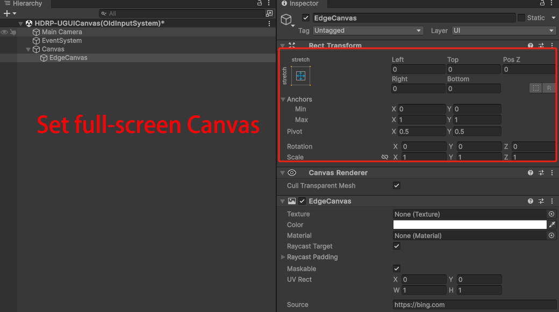Image resolution: width=559 pixels, height=312 pixels.
Task: Open the Tag dropdown showing Untagged
Action: tap(368, 31)
